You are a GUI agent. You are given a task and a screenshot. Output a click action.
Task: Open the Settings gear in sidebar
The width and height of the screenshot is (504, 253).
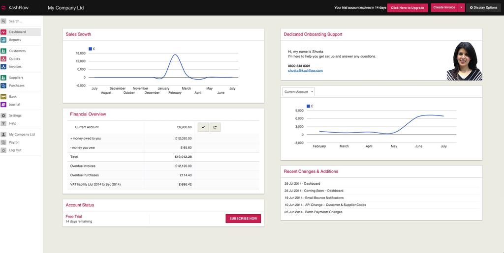pyautogui.click(x=3, y=115)
